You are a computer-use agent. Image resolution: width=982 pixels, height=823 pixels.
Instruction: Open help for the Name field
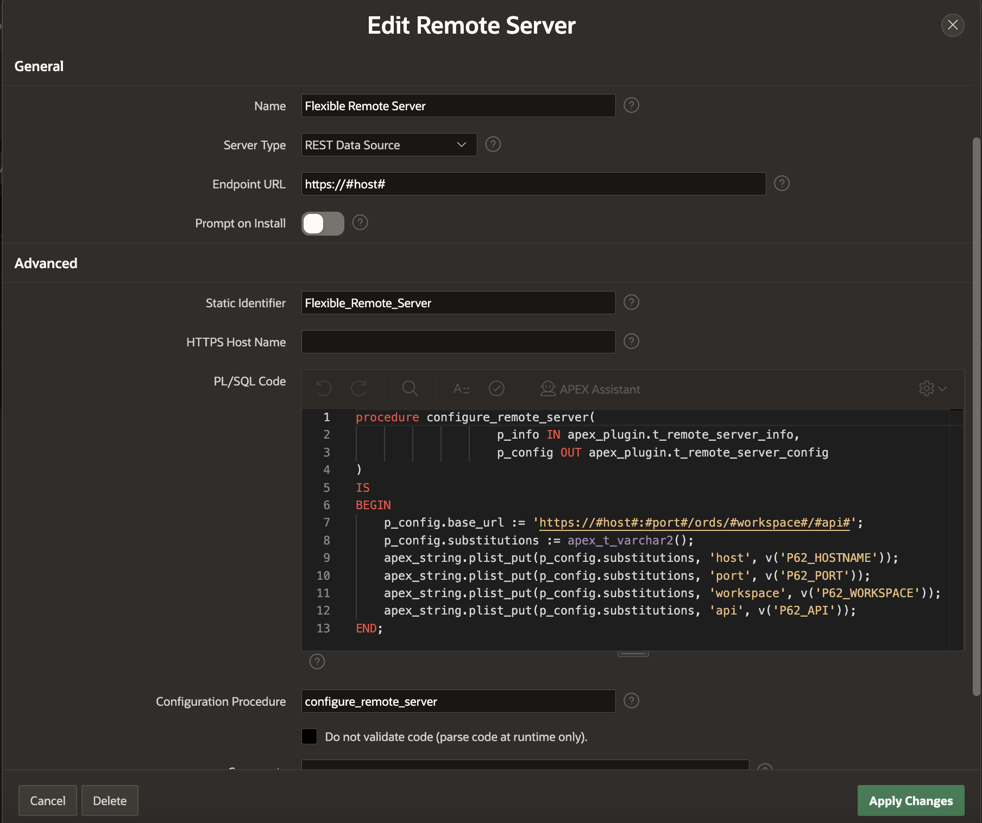(631, 105)
